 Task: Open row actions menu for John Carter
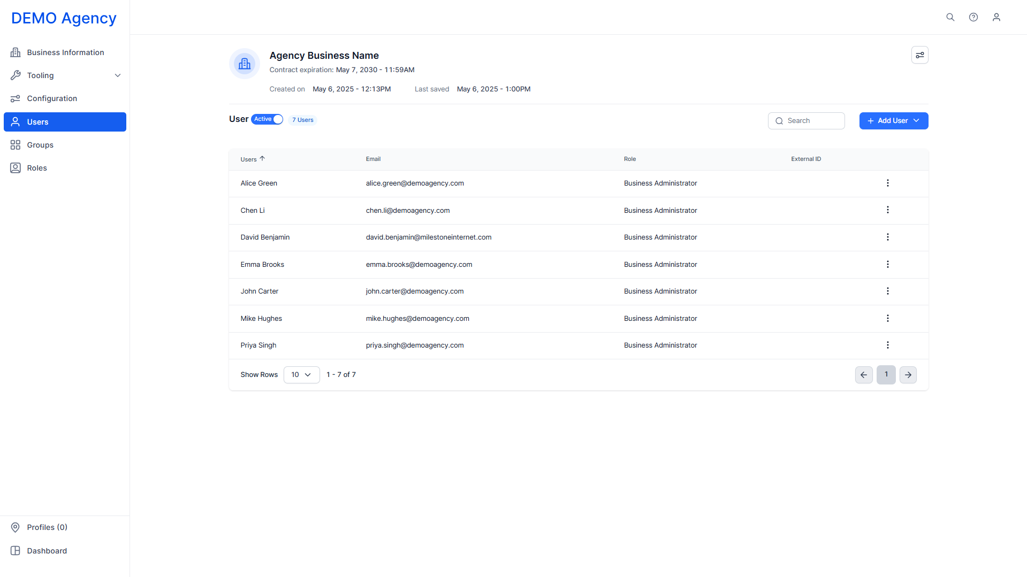pyautogui.click(x=887, y=291)
